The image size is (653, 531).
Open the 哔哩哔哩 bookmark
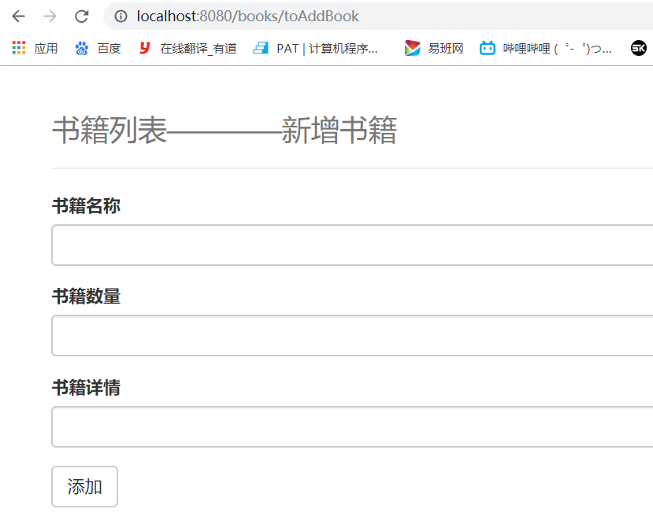pos(546,48)
